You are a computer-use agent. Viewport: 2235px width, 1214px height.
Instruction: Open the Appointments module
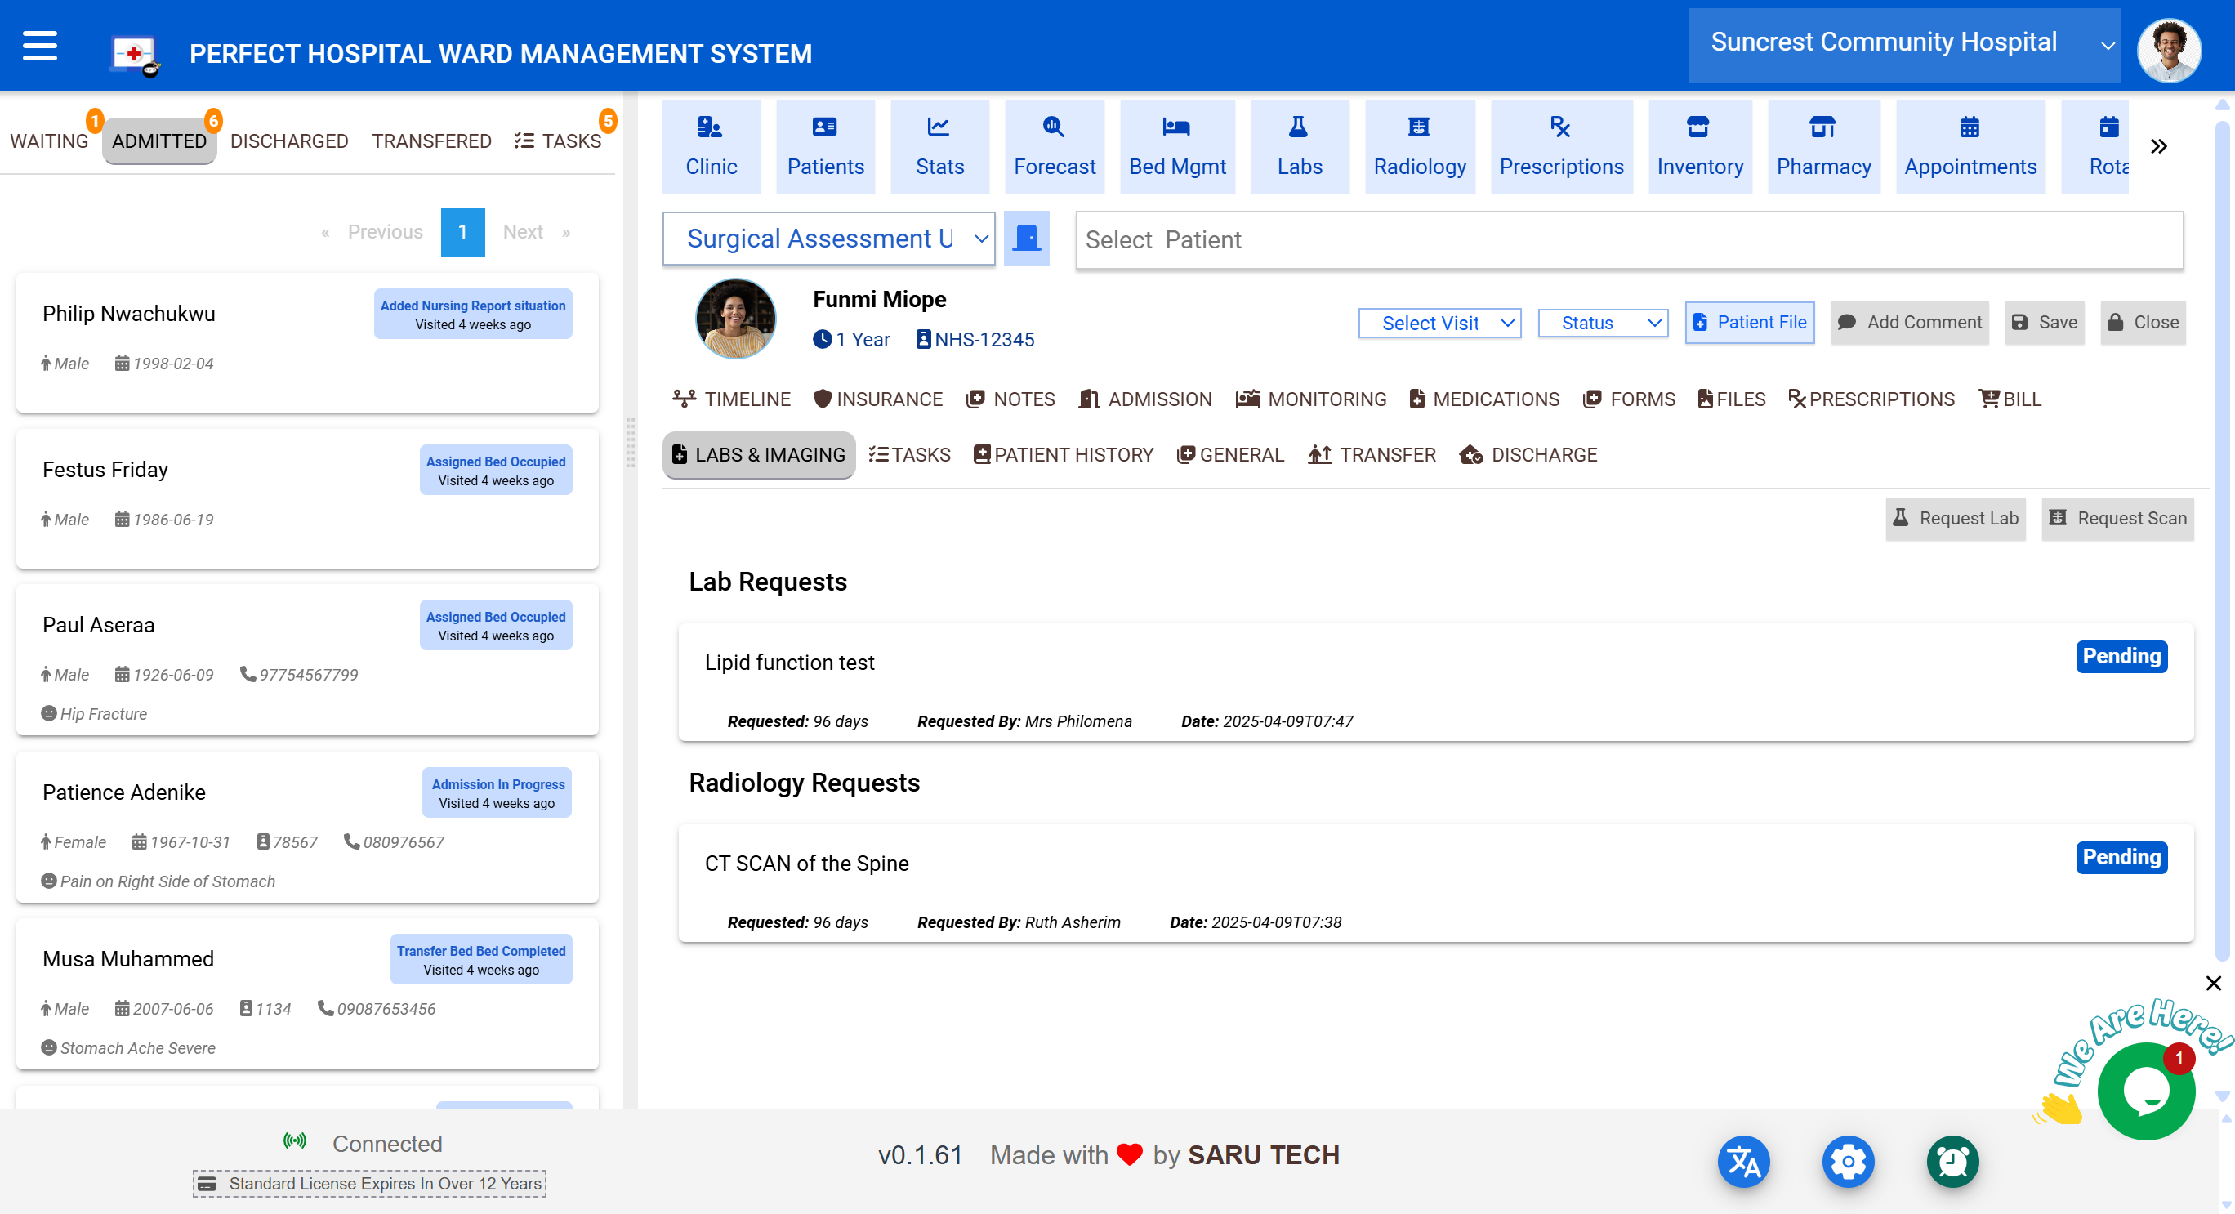tap(1970, 147)
